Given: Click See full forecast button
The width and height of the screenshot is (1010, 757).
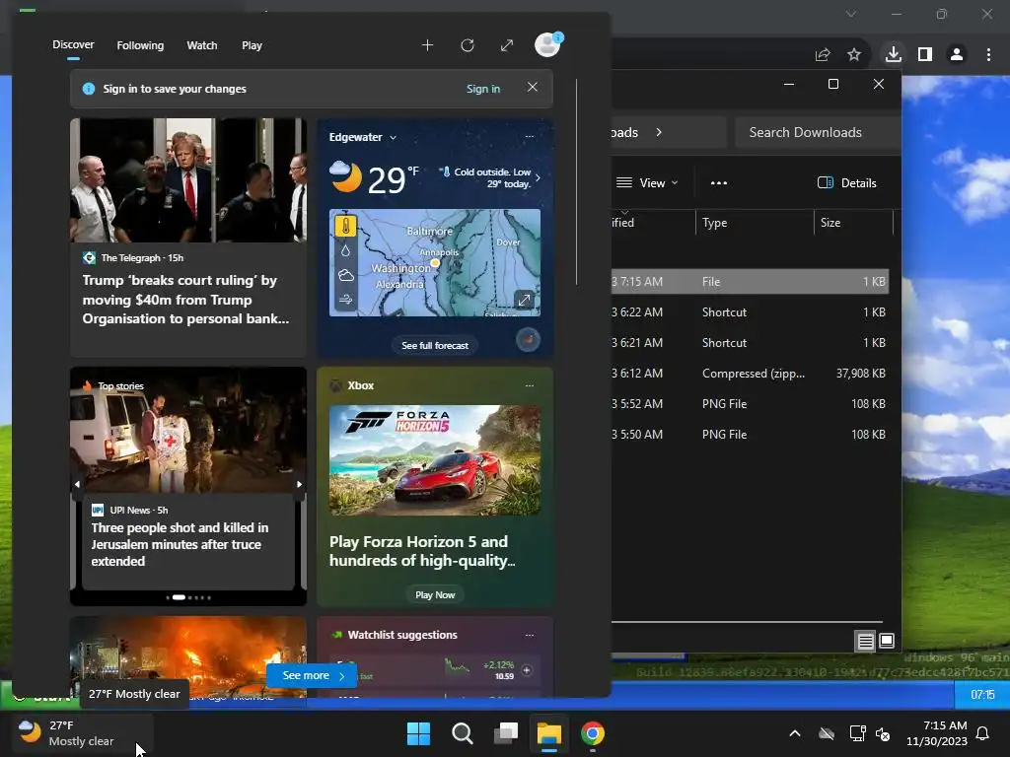Looking at the screenshot, I should coord(435,346).
